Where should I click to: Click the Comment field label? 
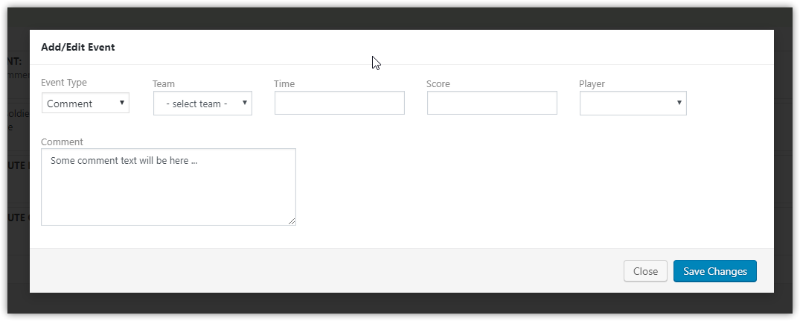pos(62,142)
